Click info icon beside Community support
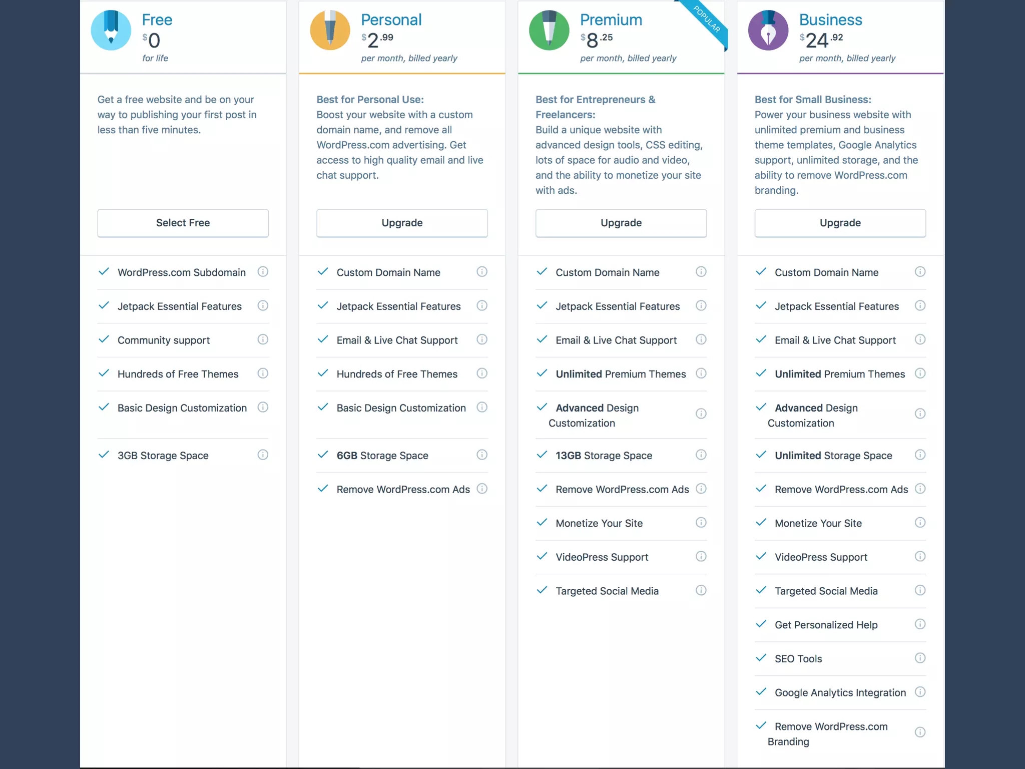1025x769 pixels. (263, 339)
